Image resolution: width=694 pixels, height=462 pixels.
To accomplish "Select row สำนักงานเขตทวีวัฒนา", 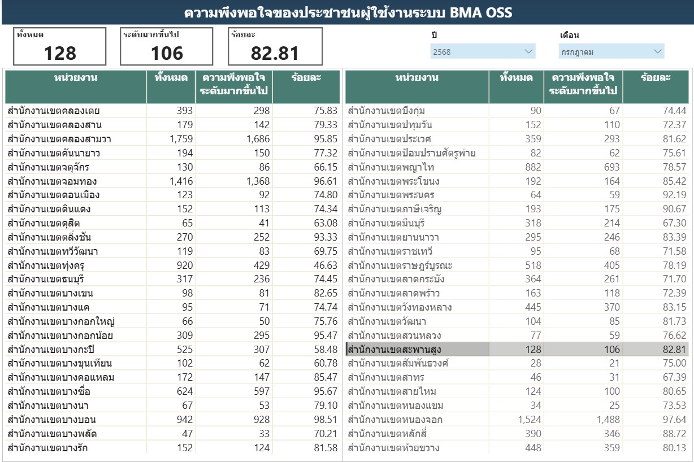I will tap(172, 251).
